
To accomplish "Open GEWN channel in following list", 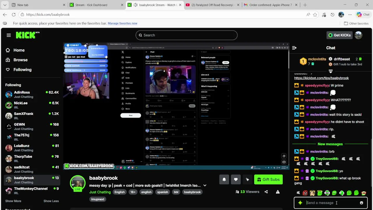I will 32,127.
